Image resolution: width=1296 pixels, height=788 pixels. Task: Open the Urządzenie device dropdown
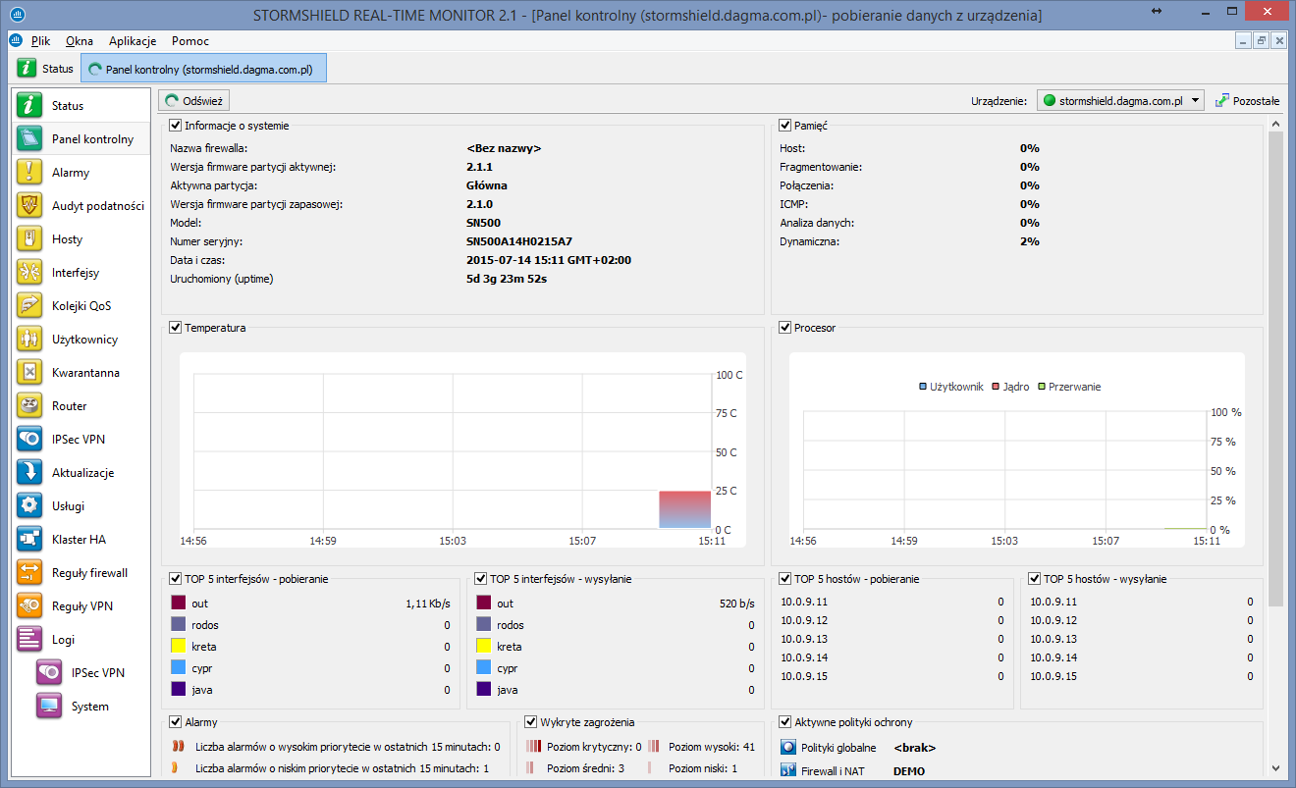(1120, 100)
